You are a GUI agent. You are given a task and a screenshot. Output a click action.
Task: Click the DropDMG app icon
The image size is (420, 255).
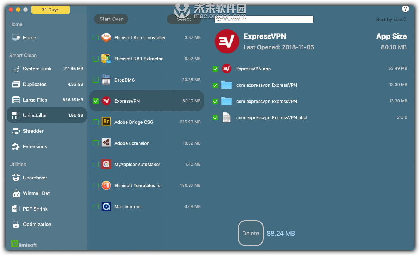(106, 80)
